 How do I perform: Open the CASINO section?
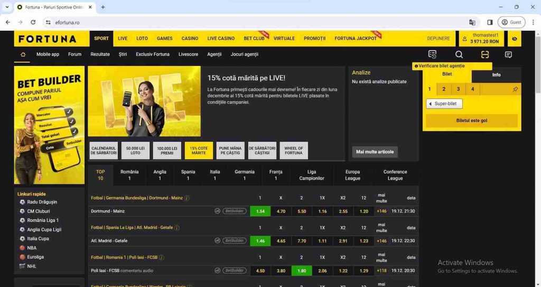pyautogui.click(x=190, y=39)
